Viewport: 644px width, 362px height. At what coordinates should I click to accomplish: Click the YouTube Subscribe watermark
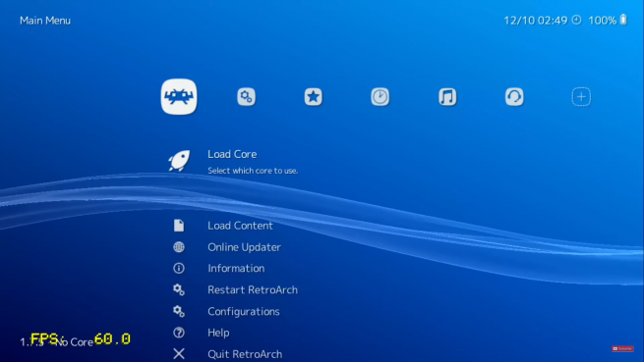[x=622, y=348]
